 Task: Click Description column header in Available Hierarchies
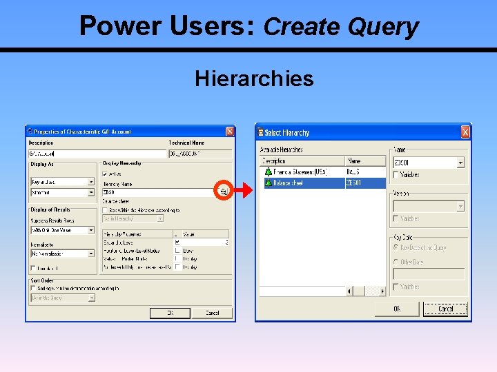point(302,161)
